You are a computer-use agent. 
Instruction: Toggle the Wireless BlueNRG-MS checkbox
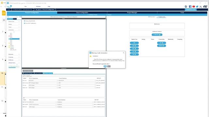point(24,21)
